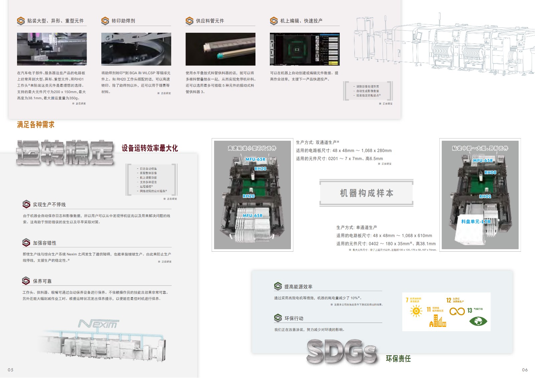This screenshot has width=535, height=378.
Task: Click the metallic SDGs logo graphic
Action: click(342, 352)
